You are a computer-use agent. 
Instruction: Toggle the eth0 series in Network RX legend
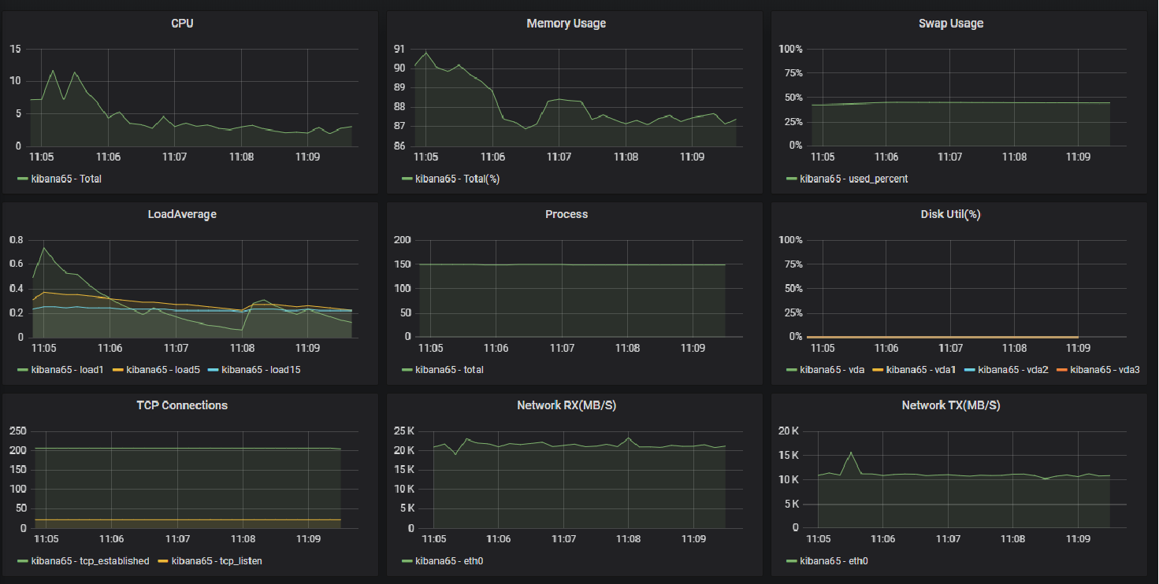pos(449,561)
